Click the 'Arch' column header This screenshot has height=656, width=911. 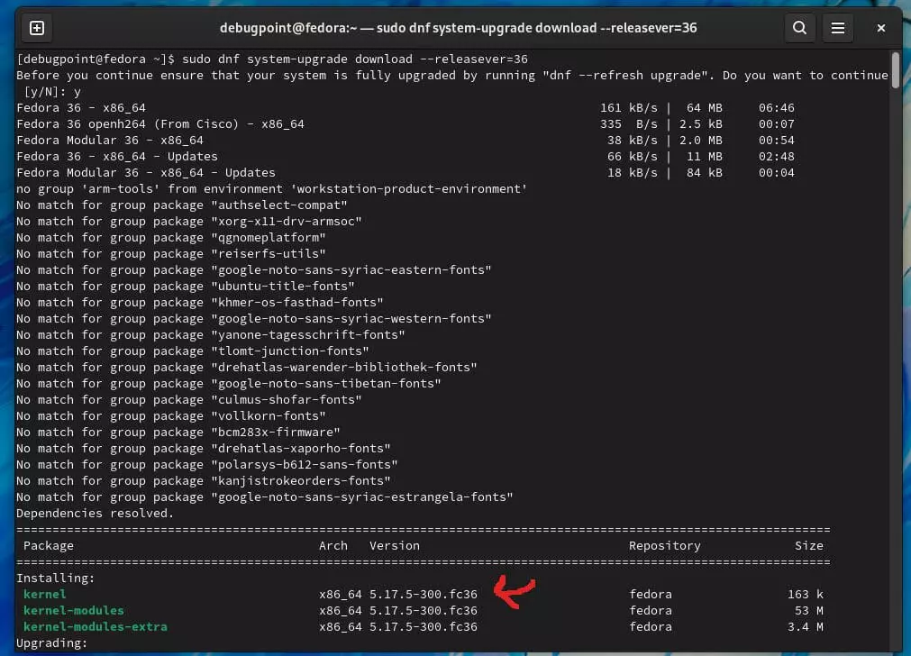(333, 546)
